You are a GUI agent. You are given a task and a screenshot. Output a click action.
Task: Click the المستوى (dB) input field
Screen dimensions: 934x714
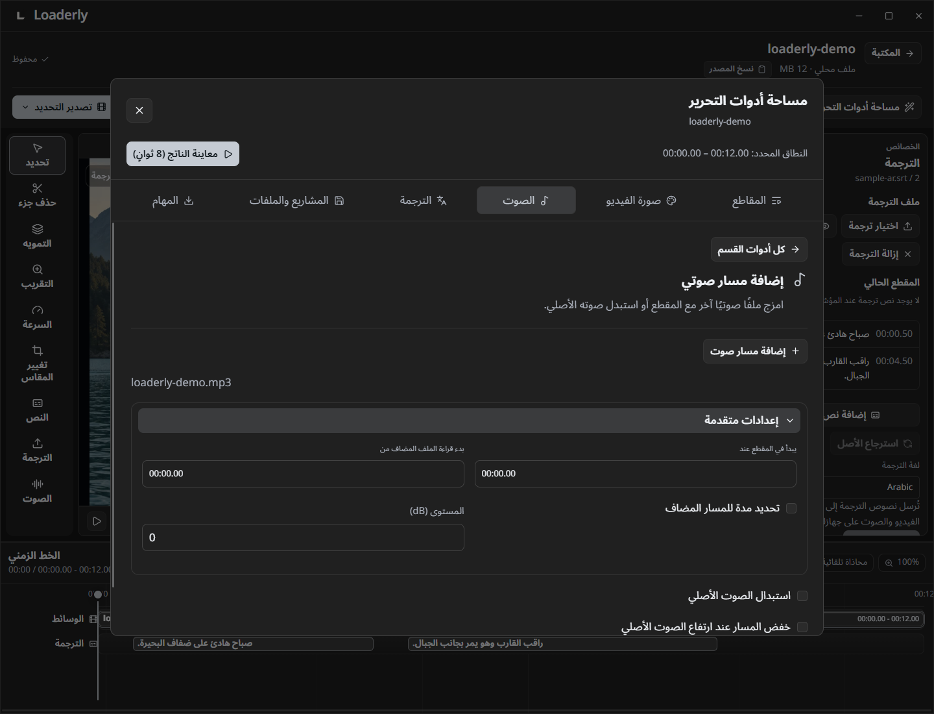(x=303, y=537)
